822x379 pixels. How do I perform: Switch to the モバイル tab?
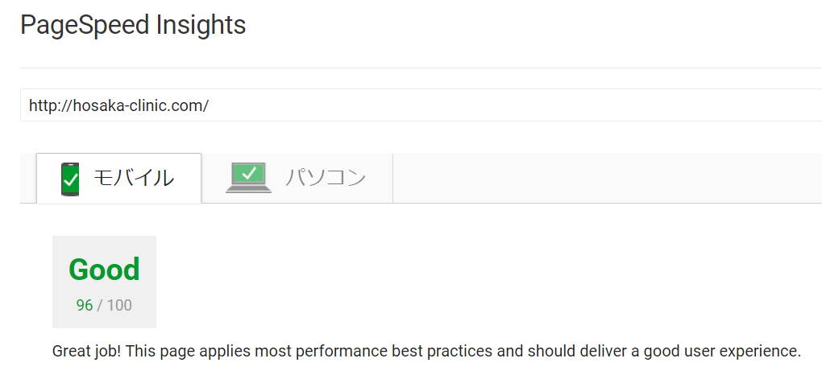(x=119, y=178)
